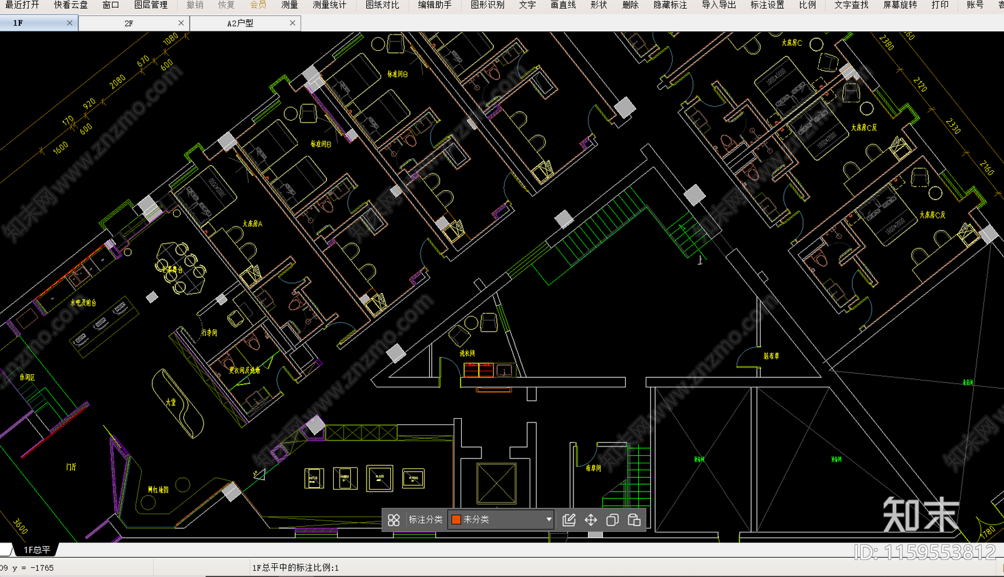This screenshot has width=1004, height=577.
Task: Choose the copy annotation icon
Action: pos(612,520)
